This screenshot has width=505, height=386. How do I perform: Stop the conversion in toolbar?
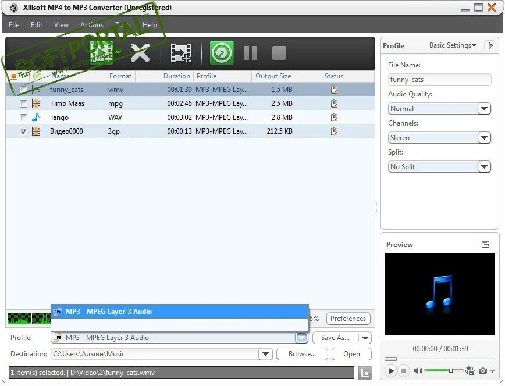pos(279,53)
